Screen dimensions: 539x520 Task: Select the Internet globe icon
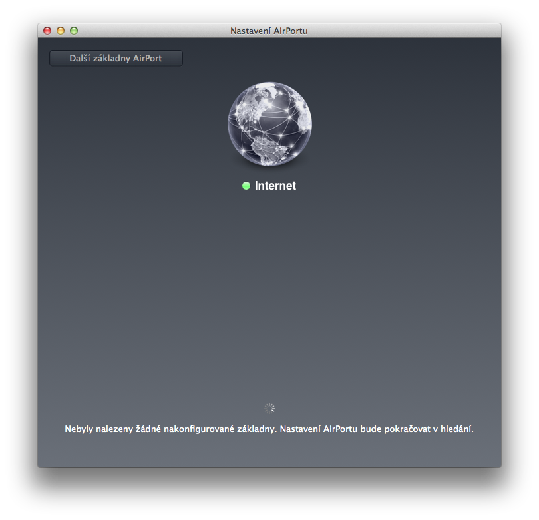coord(270,124)
